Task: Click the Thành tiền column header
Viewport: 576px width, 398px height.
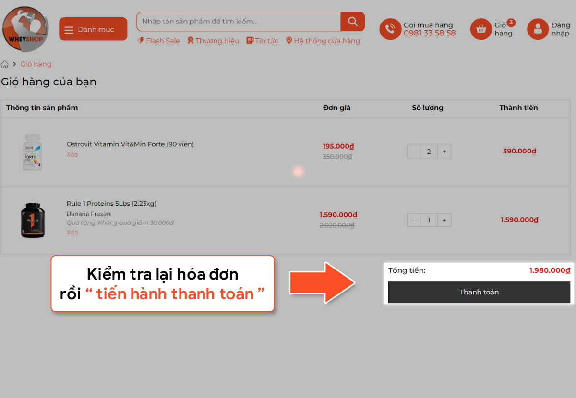Action: [x=518, y=108]
